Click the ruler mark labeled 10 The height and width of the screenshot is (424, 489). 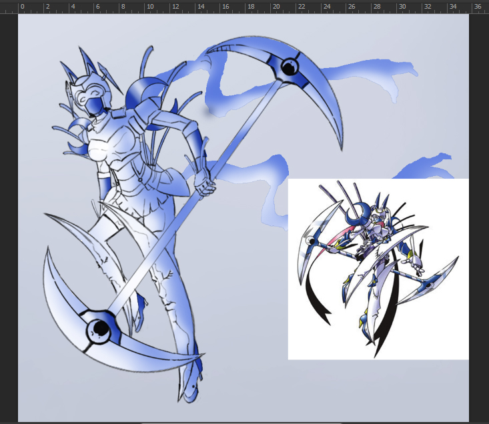pos(150,7)
